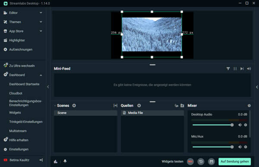
Task: Click the Streamlabs logo in title bar
Action: 6,3
